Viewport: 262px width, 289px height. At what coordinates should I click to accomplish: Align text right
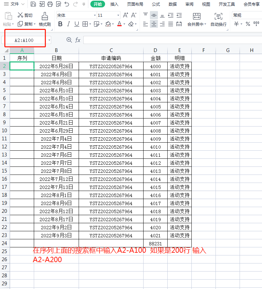click(162, 24)
